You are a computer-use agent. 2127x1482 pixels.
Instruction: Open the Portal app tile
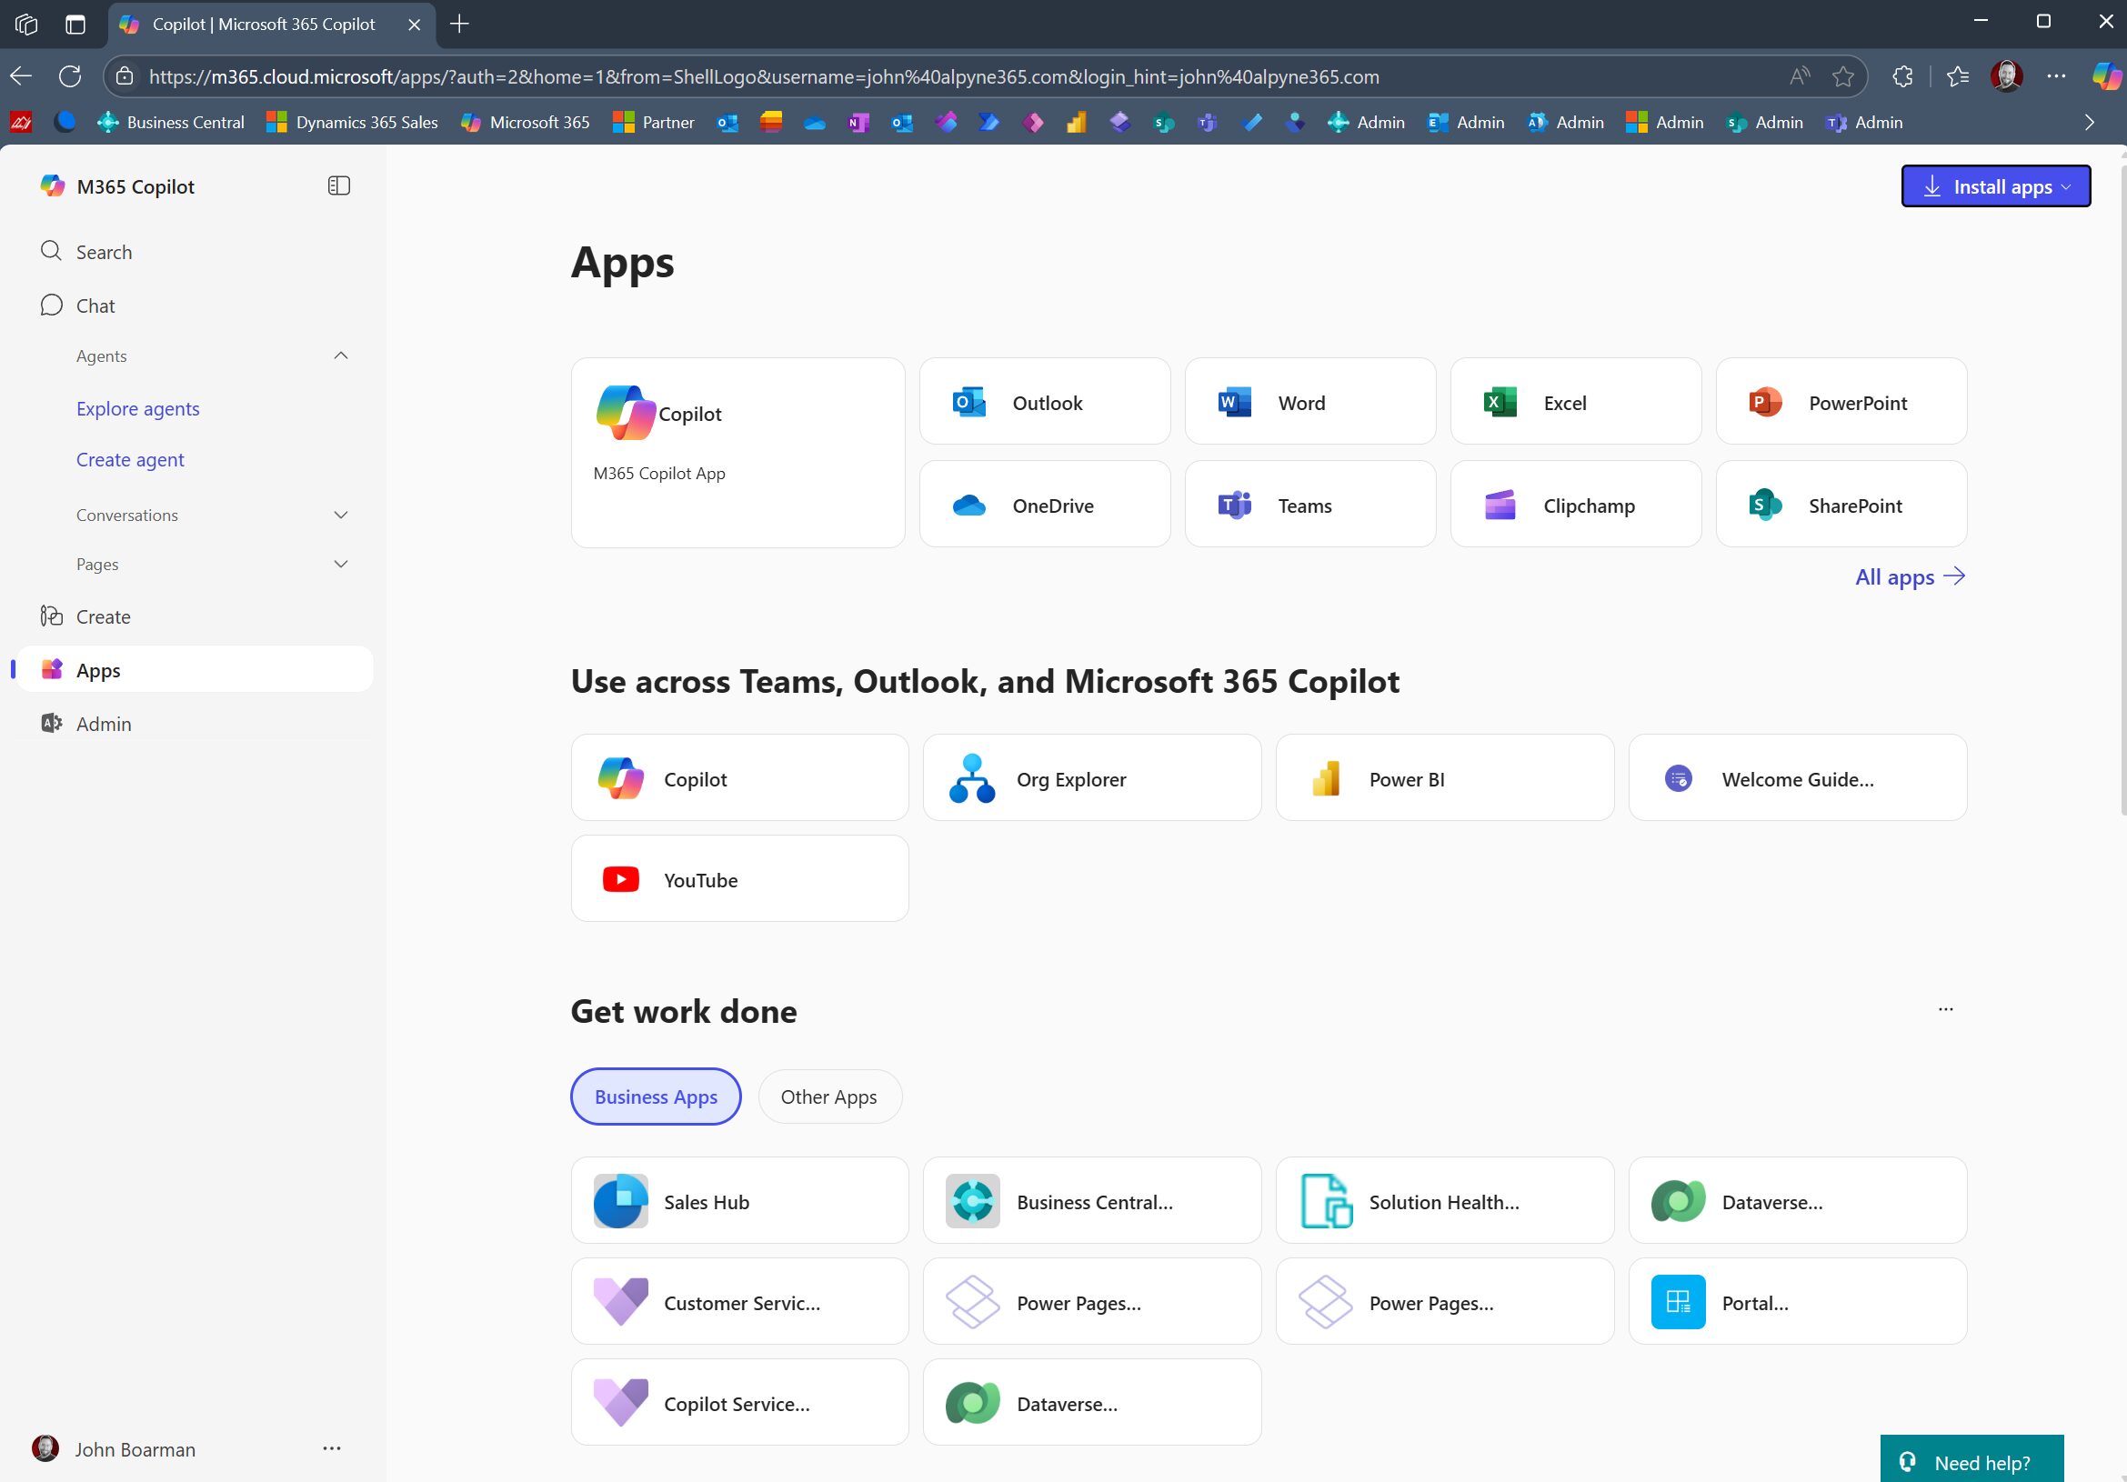click(x=1797, y=1301)
